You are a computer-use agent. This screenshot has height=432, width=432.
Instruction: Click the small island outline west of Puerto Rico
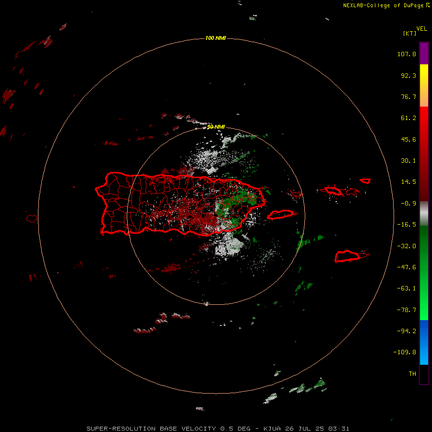click(x=32, y=218)
